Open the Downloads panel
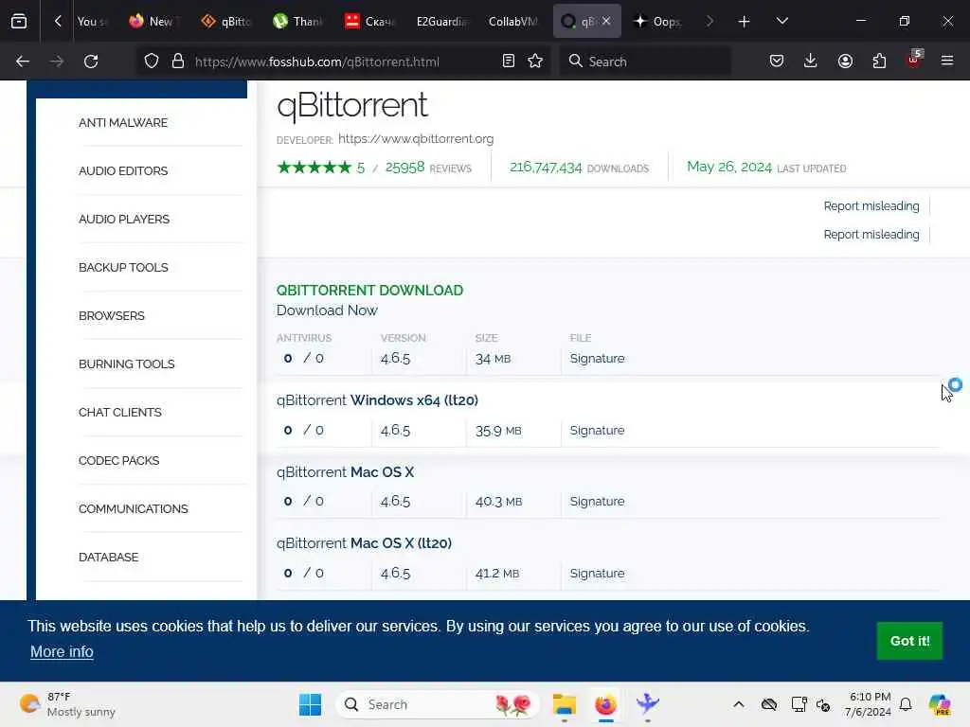The width and height of the screenshot is (970, 727). point(811,62)
